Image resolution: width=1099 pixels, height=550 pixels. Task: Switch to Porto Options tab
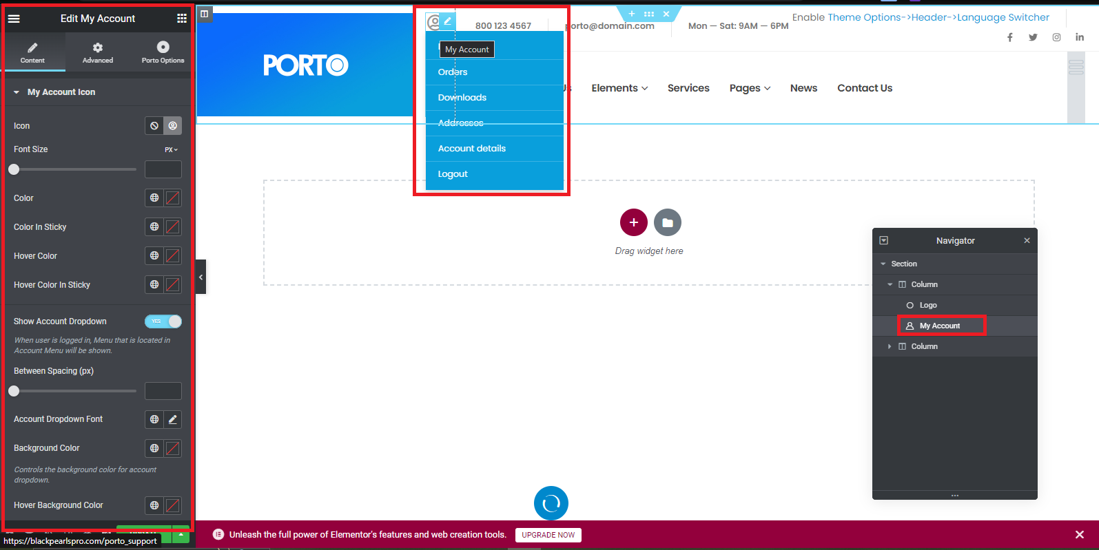coord(163,52)
